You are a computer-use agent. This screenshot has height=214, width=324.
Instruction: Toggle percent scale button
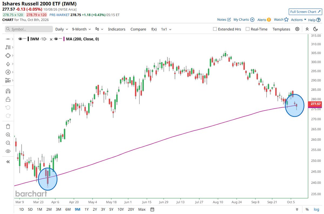click(x=307, y=209)
